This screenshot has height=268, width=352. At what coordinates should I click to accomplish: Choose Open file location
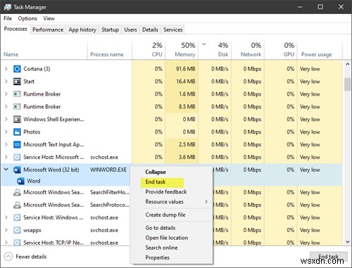[171, 238]
